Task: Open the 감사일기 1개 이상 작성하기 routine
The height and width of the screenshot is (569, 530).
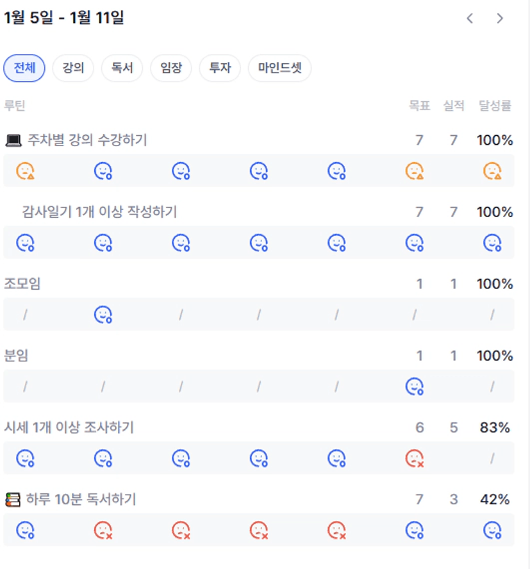Action: click(x=99, y=212)
